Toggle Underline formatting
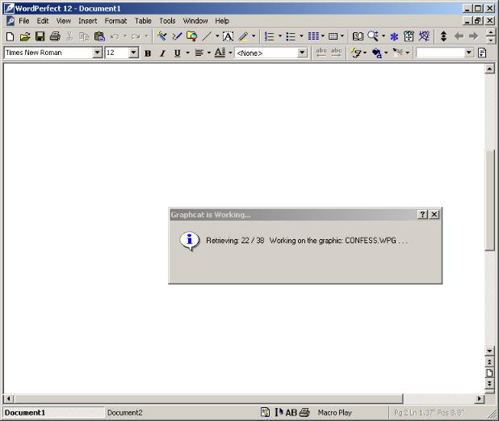This screenshot has height=421, width=499. [178, 53]
